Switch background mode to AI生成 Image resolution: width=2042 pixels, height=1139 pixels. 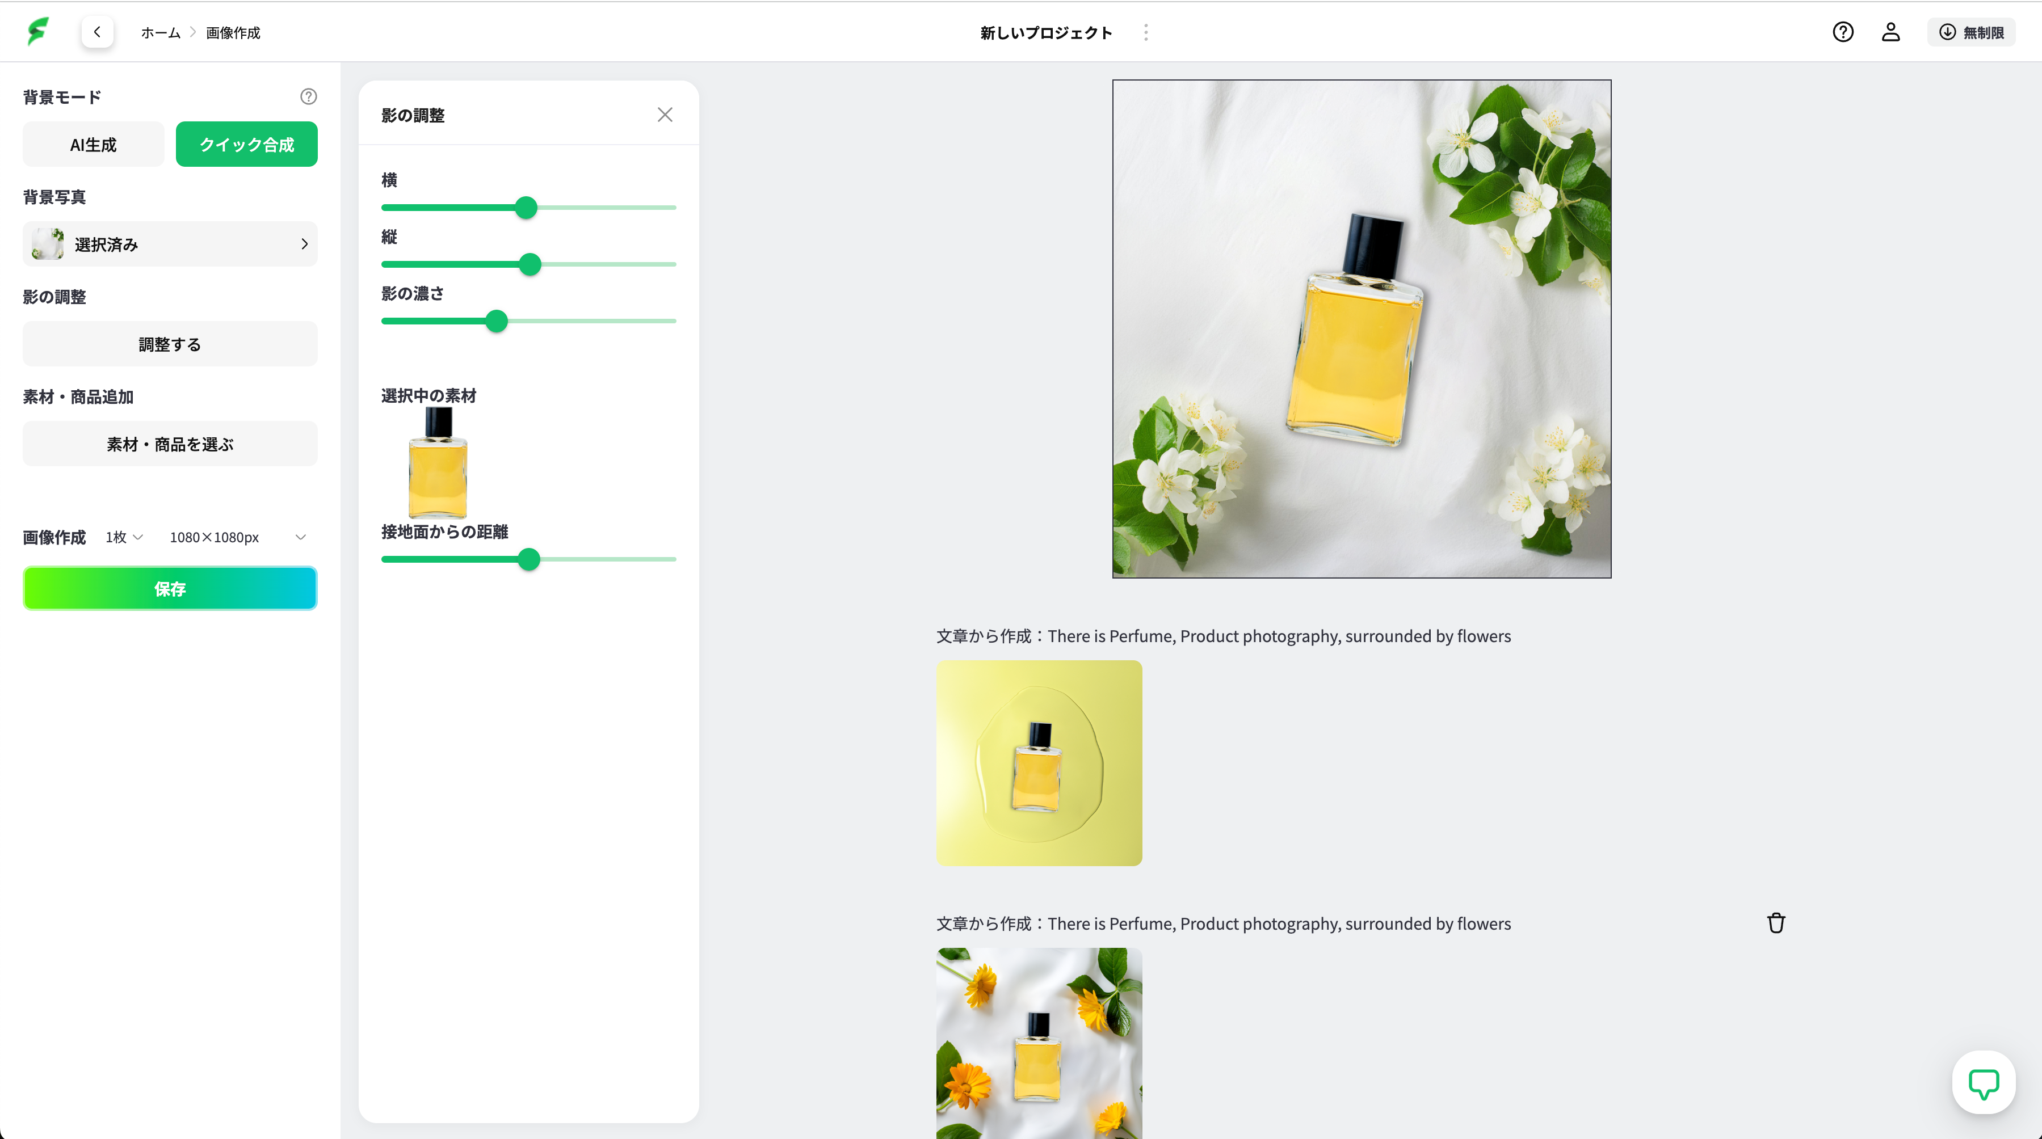point(93,144)
